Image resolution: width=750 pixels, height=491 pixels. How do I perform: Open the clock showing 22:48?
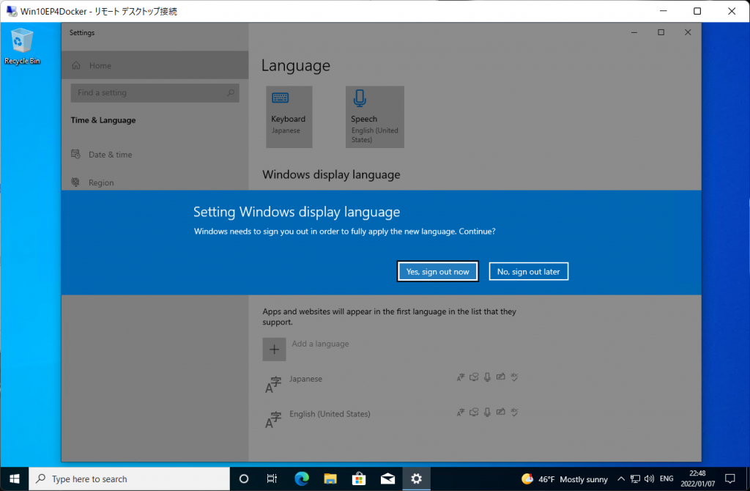[x=697, y=479]
